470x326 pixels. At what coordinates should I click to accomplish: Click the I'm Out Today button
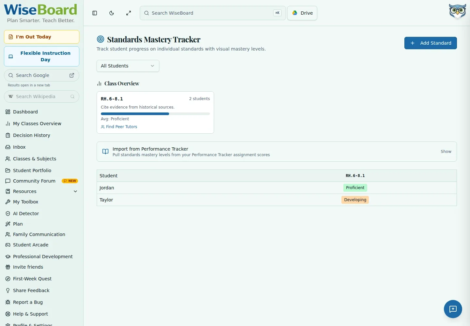(x=41, y=37)
